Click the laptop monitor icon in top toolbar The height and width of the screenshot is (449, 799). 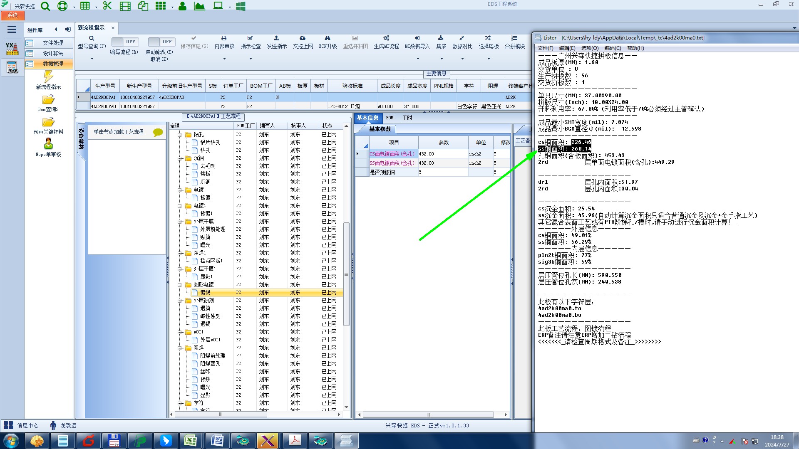218,6
